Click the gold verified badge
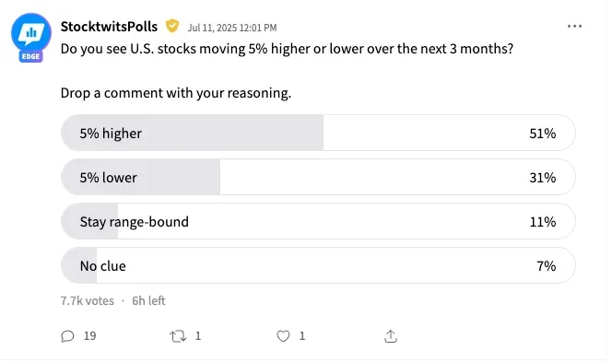612x362 pixels. 172,26
